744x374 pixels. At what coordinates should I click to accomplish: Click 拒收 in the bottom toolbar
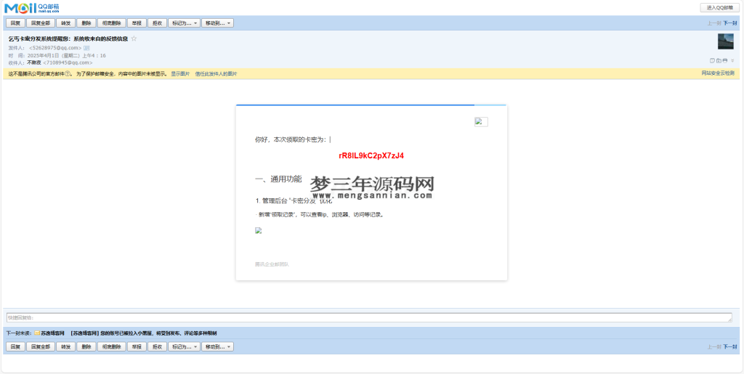[x=157, y=347]
